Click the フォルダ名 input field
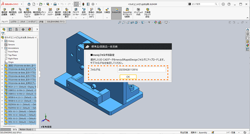This screenshot has width=250, height=134. click(142, 70)
